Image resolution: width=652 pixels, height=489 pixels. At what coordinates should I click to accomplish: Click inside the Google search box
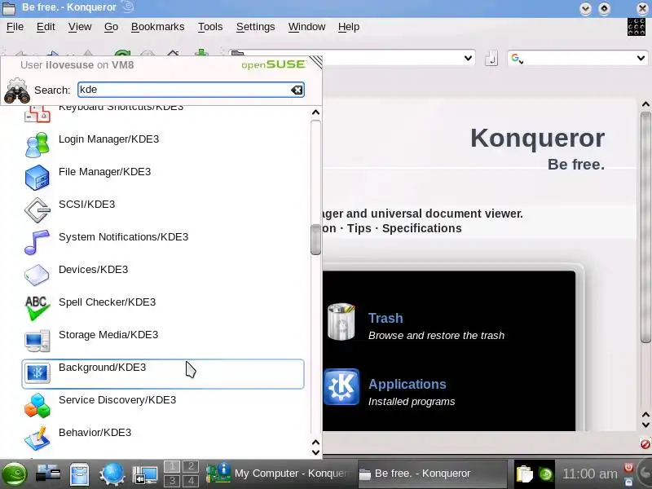[x=578, y=58]
